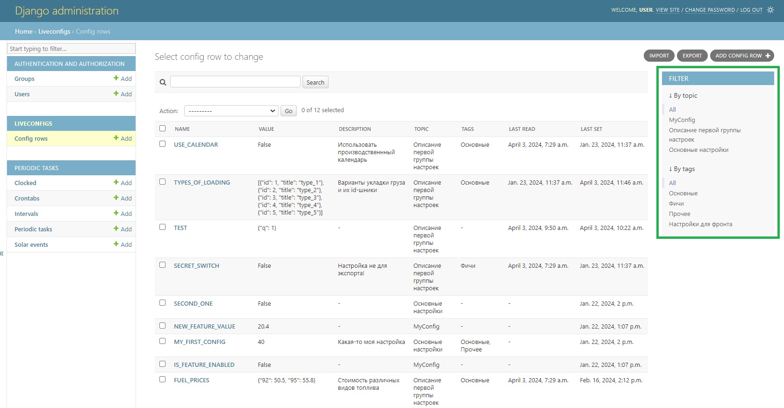Open the Crontabs sidebar link
Screen dimensions: 784x408
point(27,198)
